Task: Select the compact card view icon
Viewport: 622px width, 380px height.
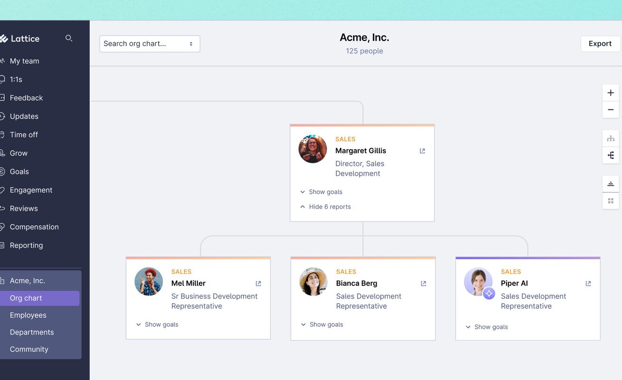Action: pyautogui.click(x=611, y=184)
